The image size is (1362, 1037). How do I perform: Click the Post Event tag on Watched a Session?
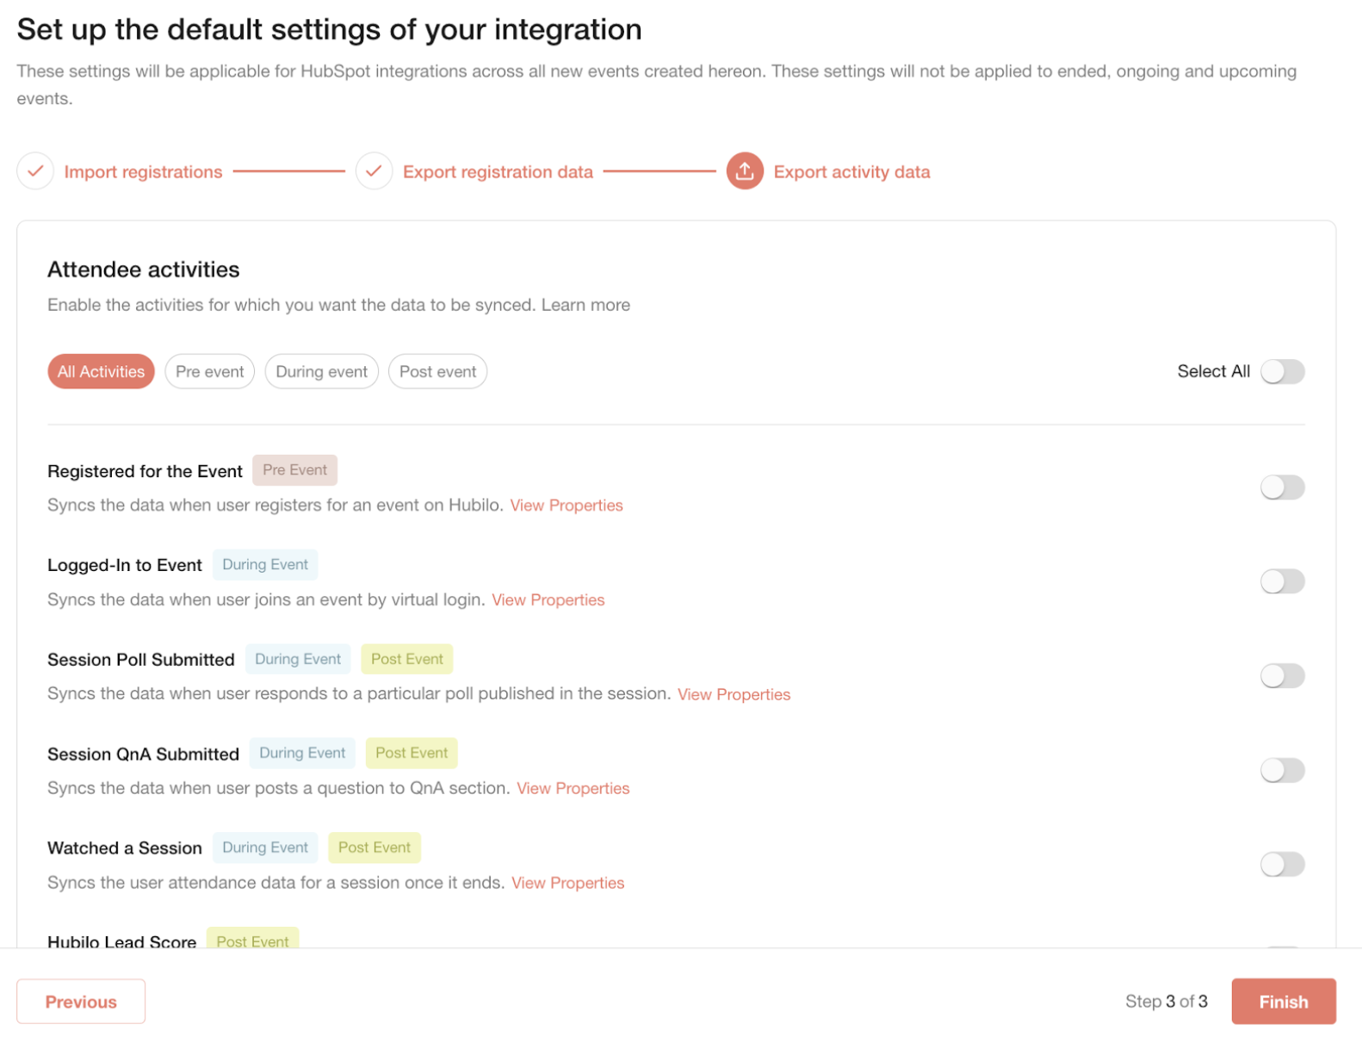pyautogui.click(x=375, y=848)
